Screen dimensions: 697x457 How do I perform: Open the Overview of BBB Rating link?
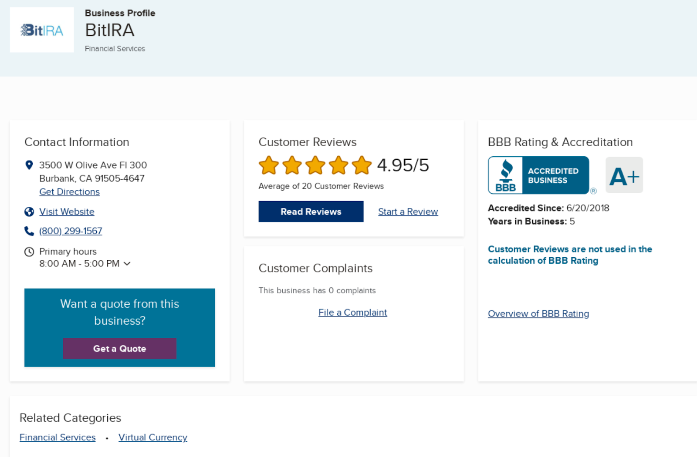click(x=538, y=314)
